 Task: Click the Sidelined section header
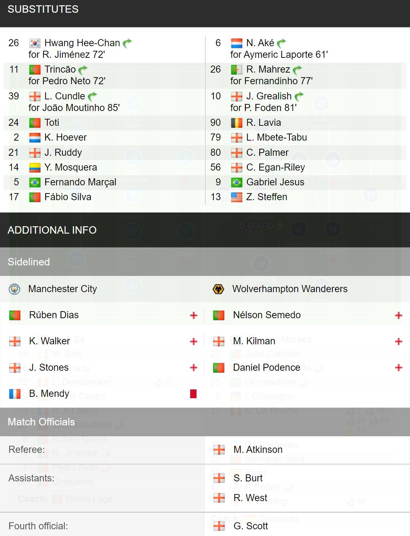pos(205,262)
